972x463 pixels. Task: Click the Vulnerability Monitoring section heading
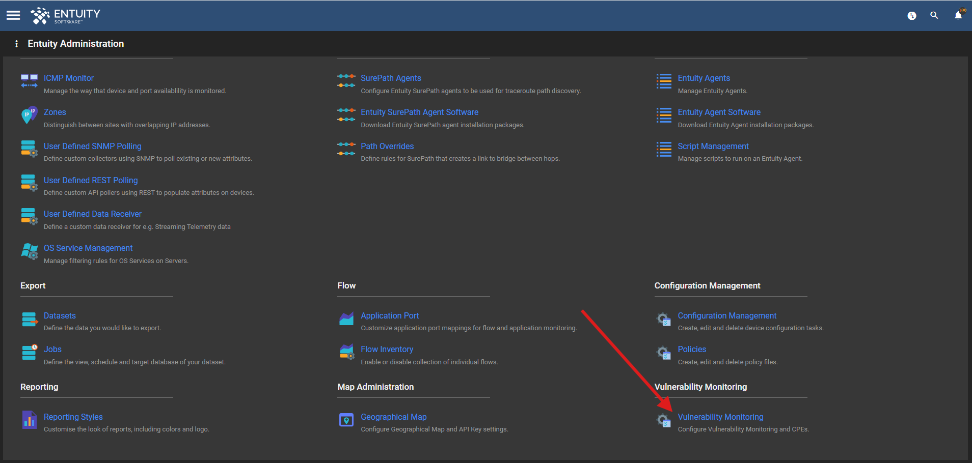[700, 387]
